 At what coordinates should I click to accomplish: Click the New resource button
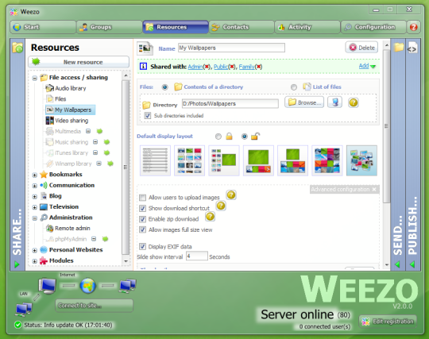[79, 62]
